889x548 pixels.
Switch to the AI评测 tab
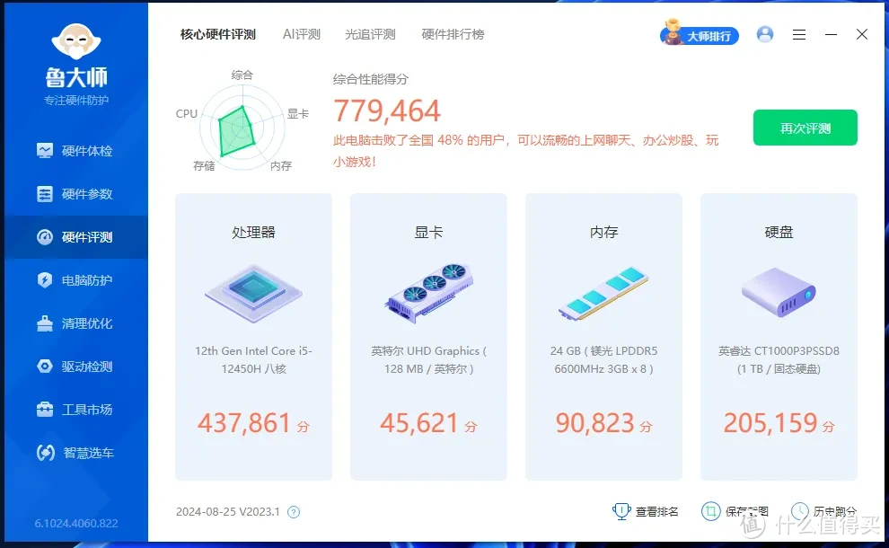click(302, 35)
